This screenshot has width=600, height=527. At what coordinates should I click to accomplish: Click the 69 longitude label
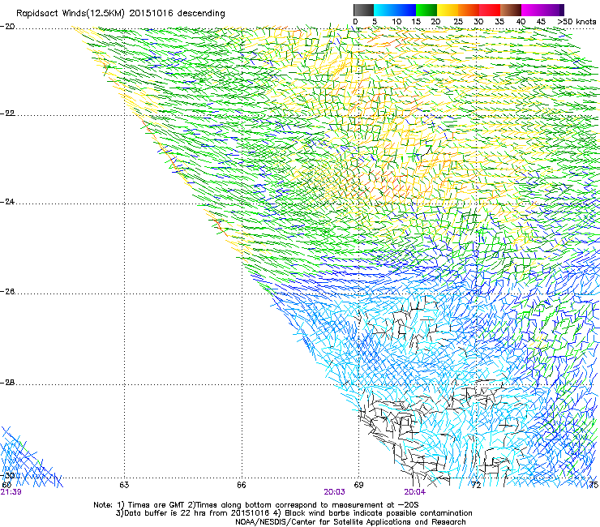358,485
